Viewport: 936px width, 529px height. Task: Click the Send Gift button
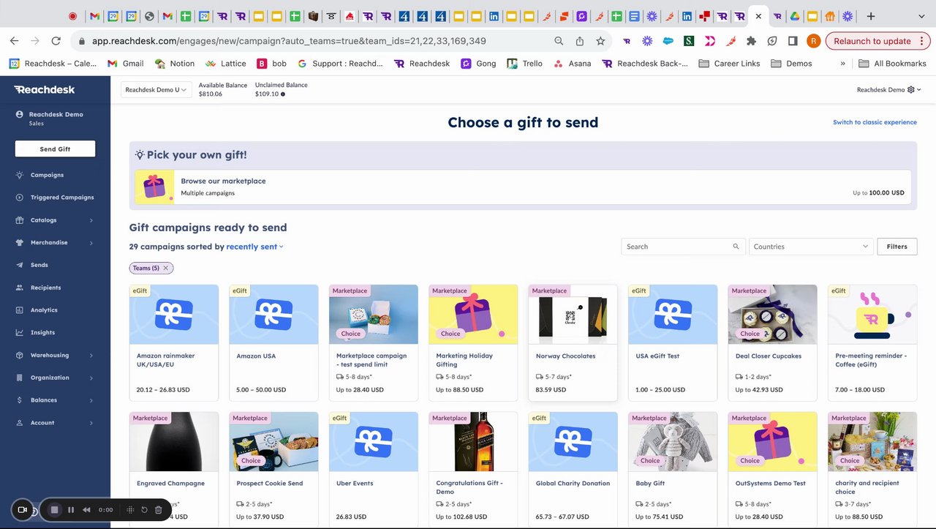coord(55,149)
